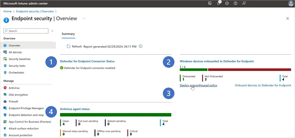Viewport: 295px width, 138px height.
Task: Close the Endpoint security blade
Action: 287,19
